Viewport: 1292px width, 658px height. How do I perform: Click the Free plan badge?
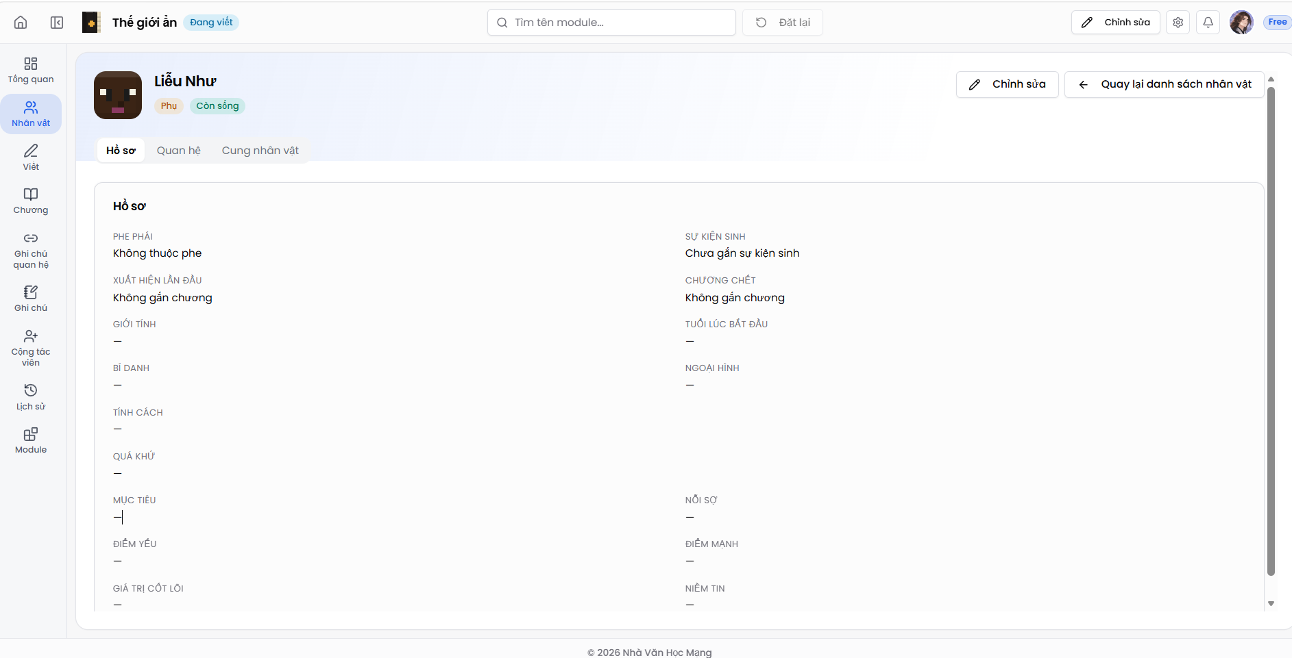(1277, 23)
